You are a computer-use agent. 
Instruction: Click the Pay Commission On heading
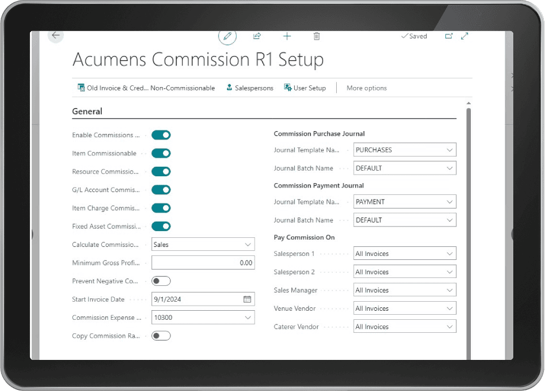pos(304,237)
